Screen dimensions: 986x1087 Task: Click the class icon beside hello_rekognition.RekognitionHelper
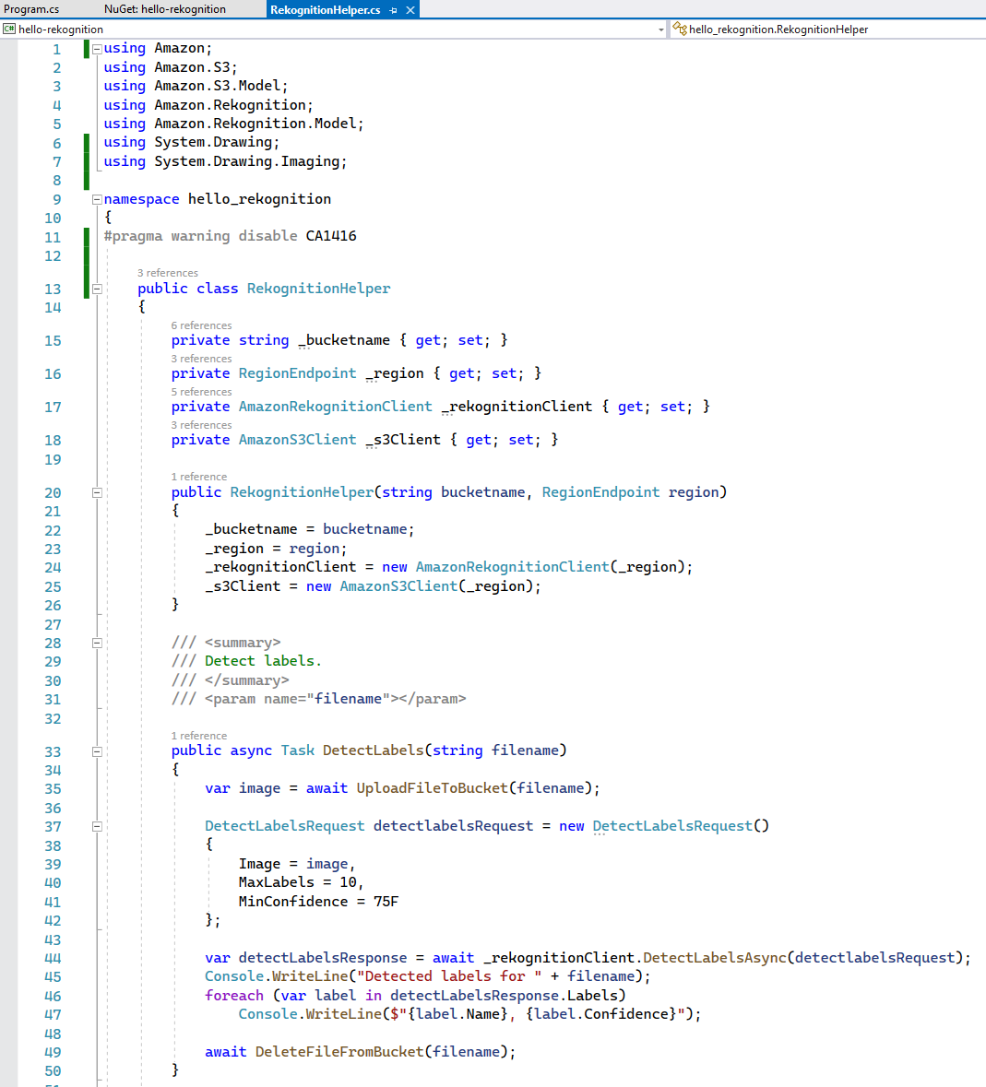[x=680, y=29]
